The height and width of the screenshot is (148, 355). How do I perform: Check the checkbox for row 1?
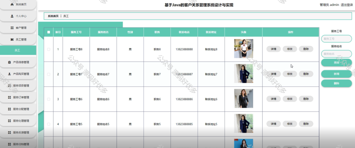(x=49, y=49)
